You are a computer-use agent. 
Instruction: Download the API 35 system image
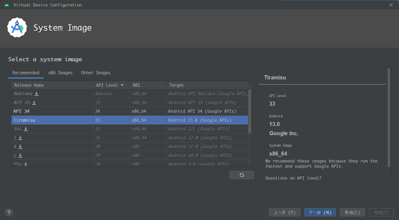pyautogui.click(x=34, y=103)
